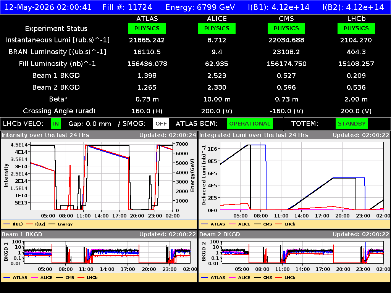Image resolution: width=391 pixels, height=293 pixels.
Task: Click CMS BRAN luminosity 23108.2
Action: (x=286, y=52)
